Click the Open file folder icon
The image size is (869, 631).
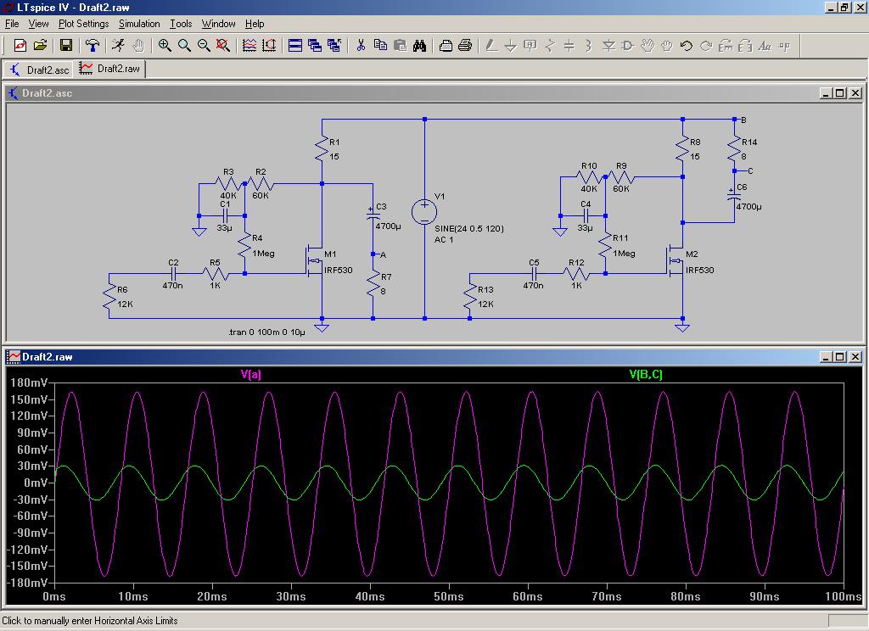(40, 46)
